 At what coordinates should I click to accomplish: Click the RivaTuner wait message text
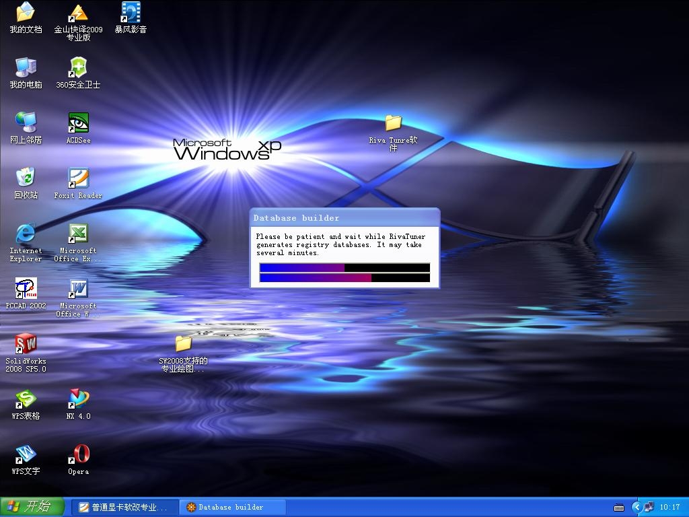340,244
